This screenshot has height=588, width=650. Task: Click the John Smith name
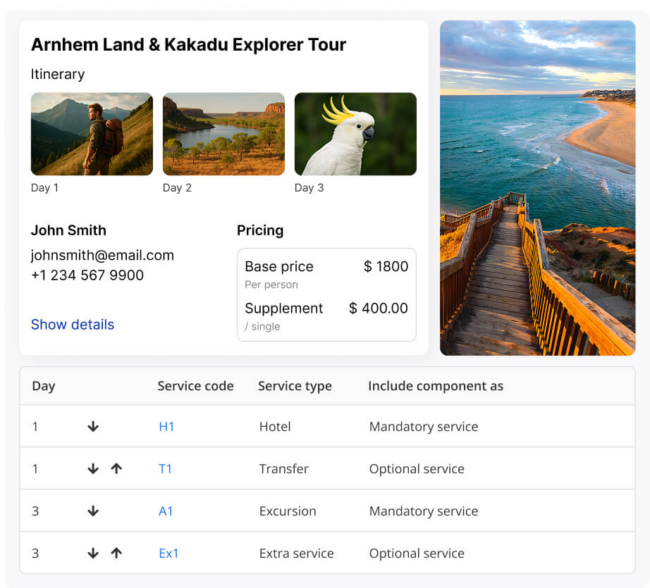click(69, 230)
